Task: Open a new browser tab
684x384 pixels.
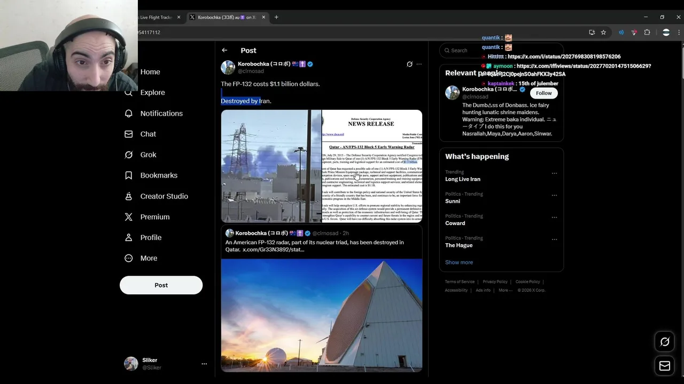Action: (x=276, y=17)
